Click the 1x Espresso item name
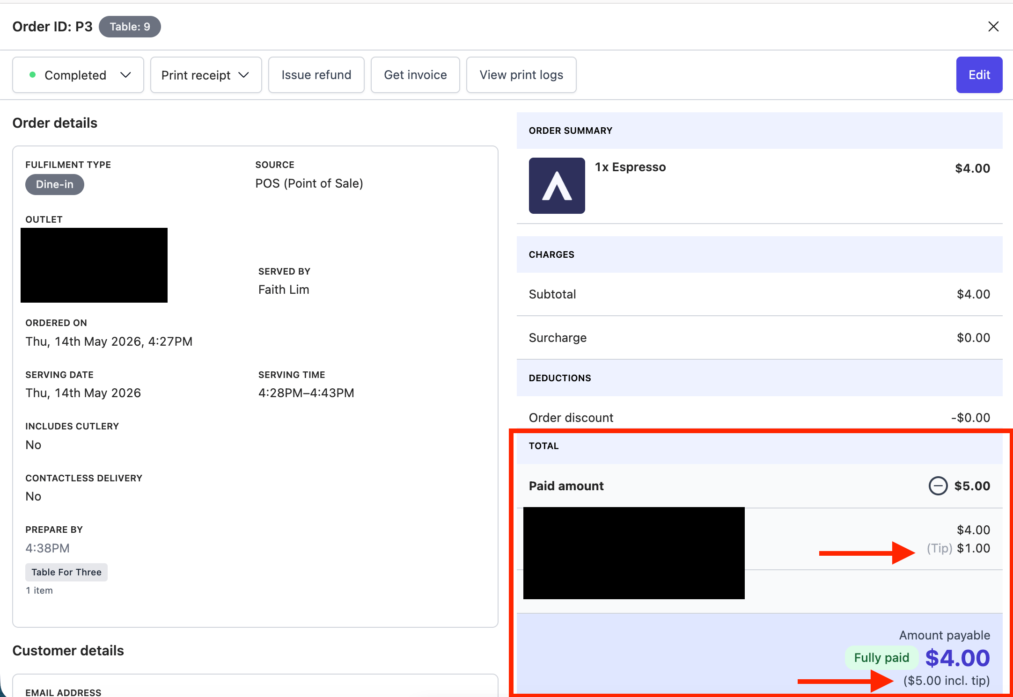 (630, 167)
